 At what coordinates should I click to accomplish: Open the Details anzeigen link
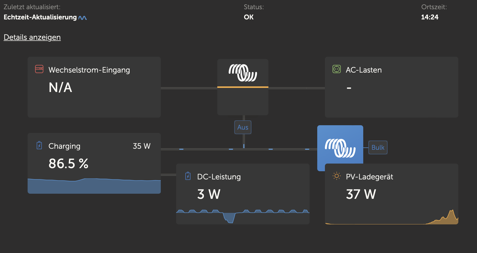(32, 37)
